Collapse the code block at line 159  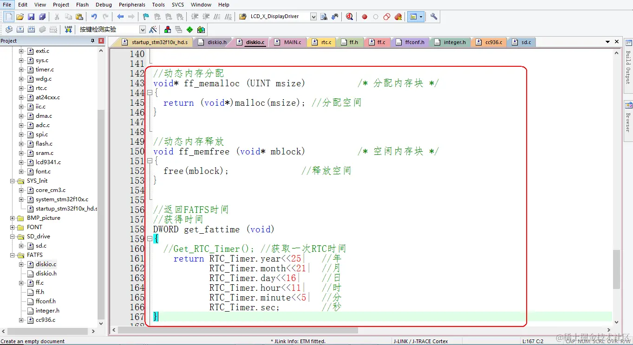tap(150, 239)
